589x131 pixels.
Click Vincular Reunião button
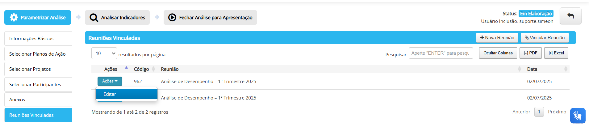click(545, 38)
